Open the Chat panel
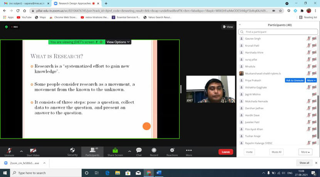The image size is (320, 177). tap(139, 150)
